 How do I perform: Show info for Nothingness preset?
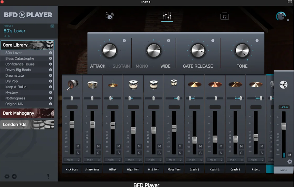pyautogui.click(x=50, y=98)
